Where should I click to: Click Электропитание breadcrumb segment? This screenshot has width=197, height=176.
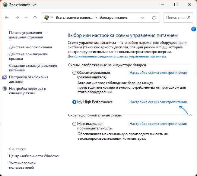113,18
